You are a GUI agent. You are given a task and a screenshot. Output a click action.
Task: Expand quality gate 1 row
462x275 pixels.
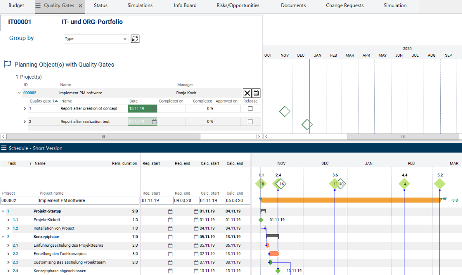point(25,109)
